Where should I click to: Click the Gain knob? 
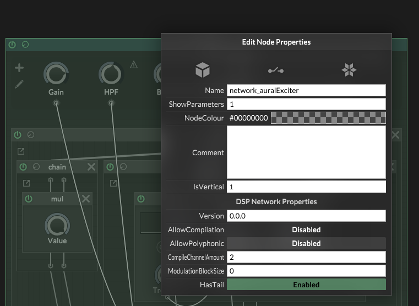[x=56, y=74]
